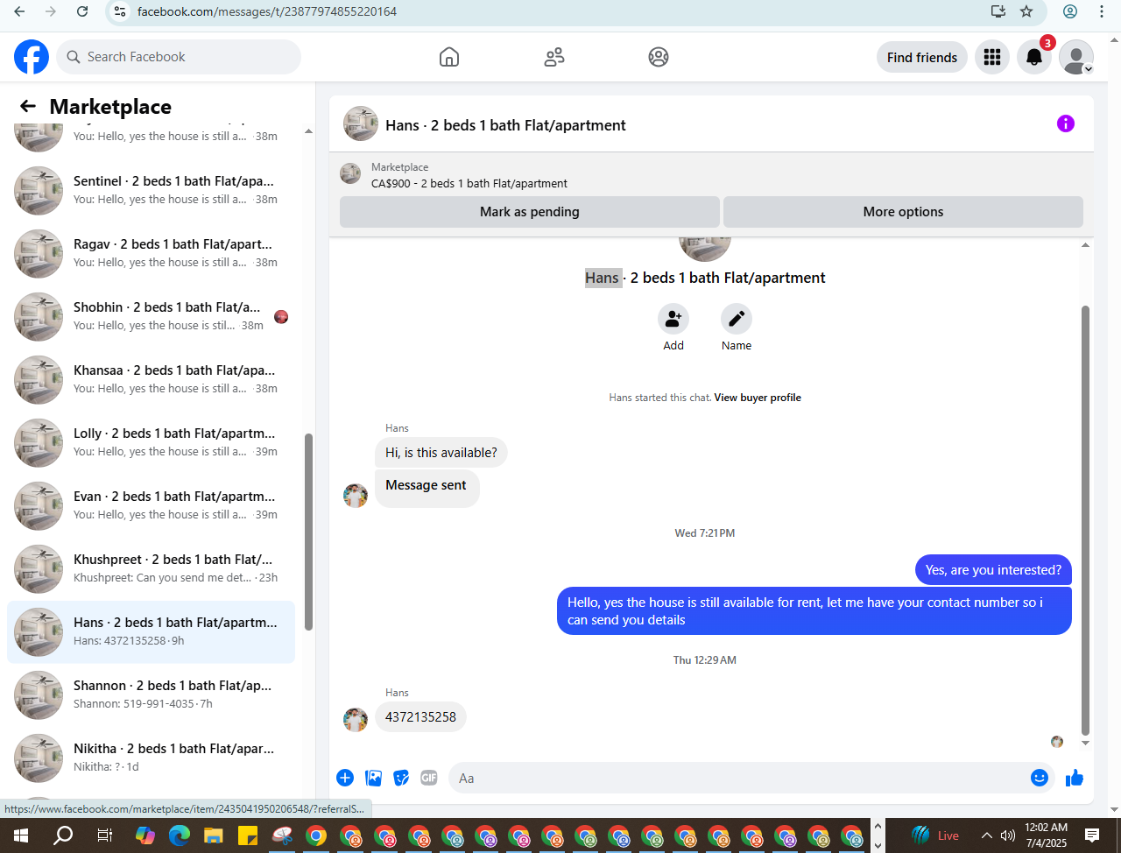The width and height of the screenshot is (1121, 853).
Task: Focus the message text box Aa
Action: (736, 778)
